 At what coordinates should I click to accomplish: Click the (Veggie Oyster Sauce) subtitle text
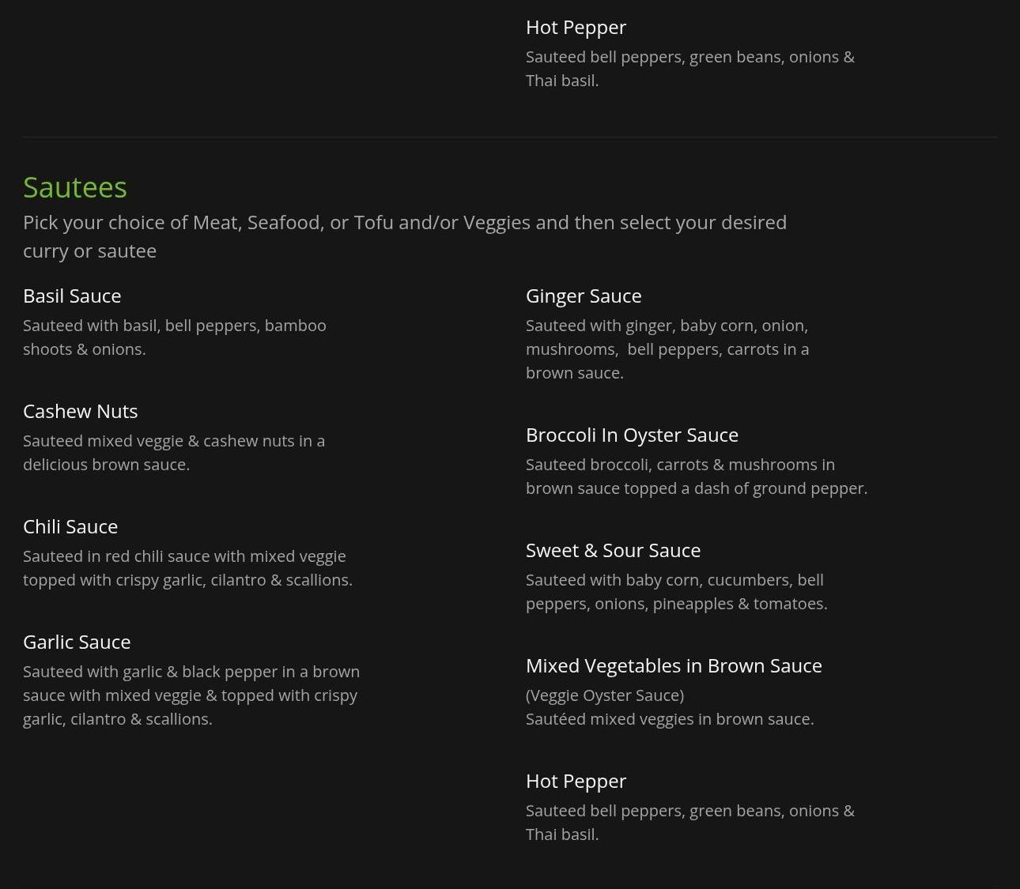point(605,695)
